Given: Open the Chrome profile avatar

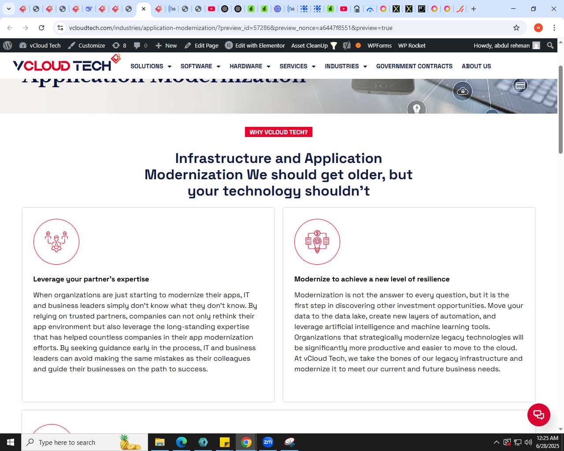Looking at the screenshot, I should [538, 28].
